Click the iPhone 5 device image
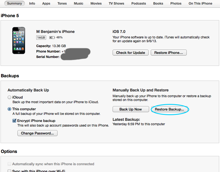220x172 pixels. 19,41
